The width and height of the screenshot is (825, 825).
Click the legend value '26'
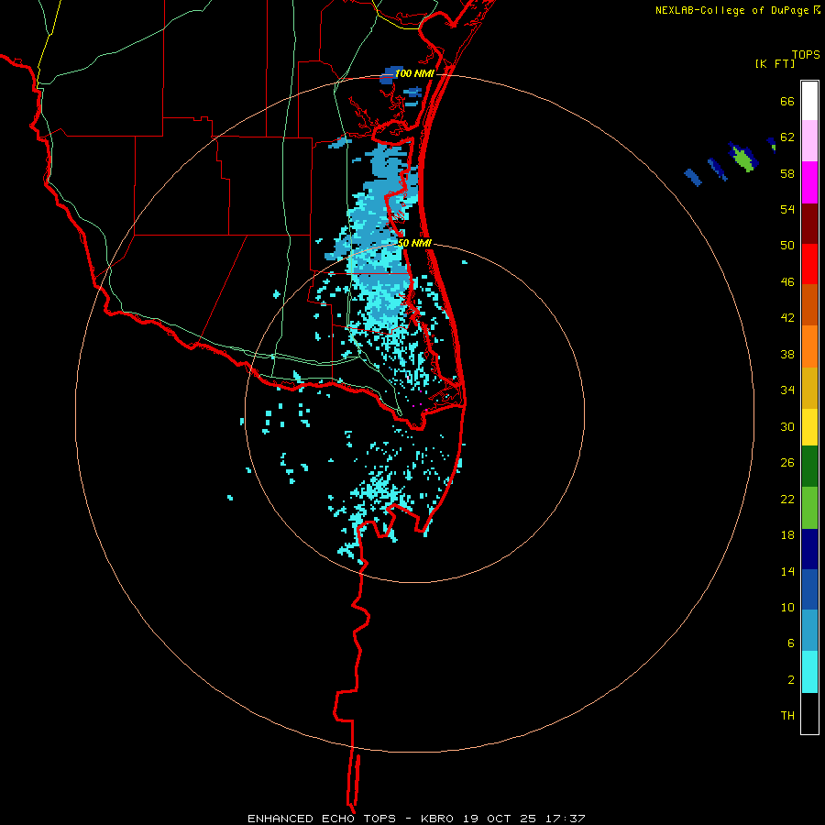[x=787, y=463]
